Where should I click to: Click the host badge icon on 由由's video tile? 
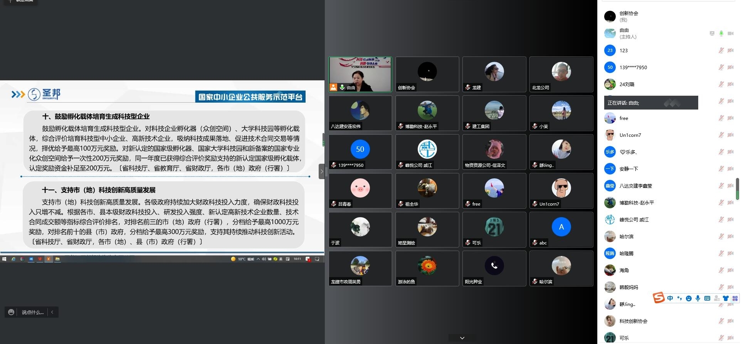(x=333, y=87)
